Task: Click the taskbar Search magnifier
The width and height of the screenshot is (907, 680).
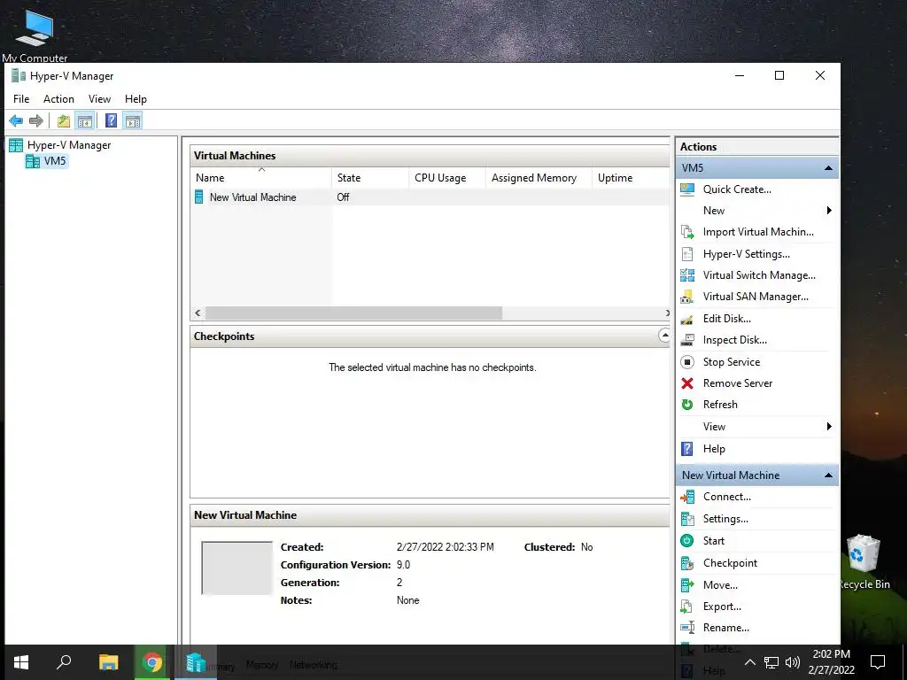Action: pos(64,662)
